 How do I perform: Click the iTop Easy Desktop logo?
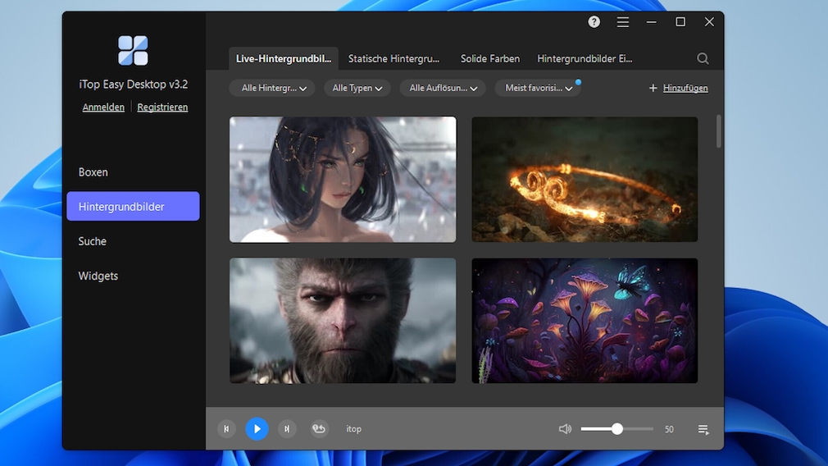133,51
